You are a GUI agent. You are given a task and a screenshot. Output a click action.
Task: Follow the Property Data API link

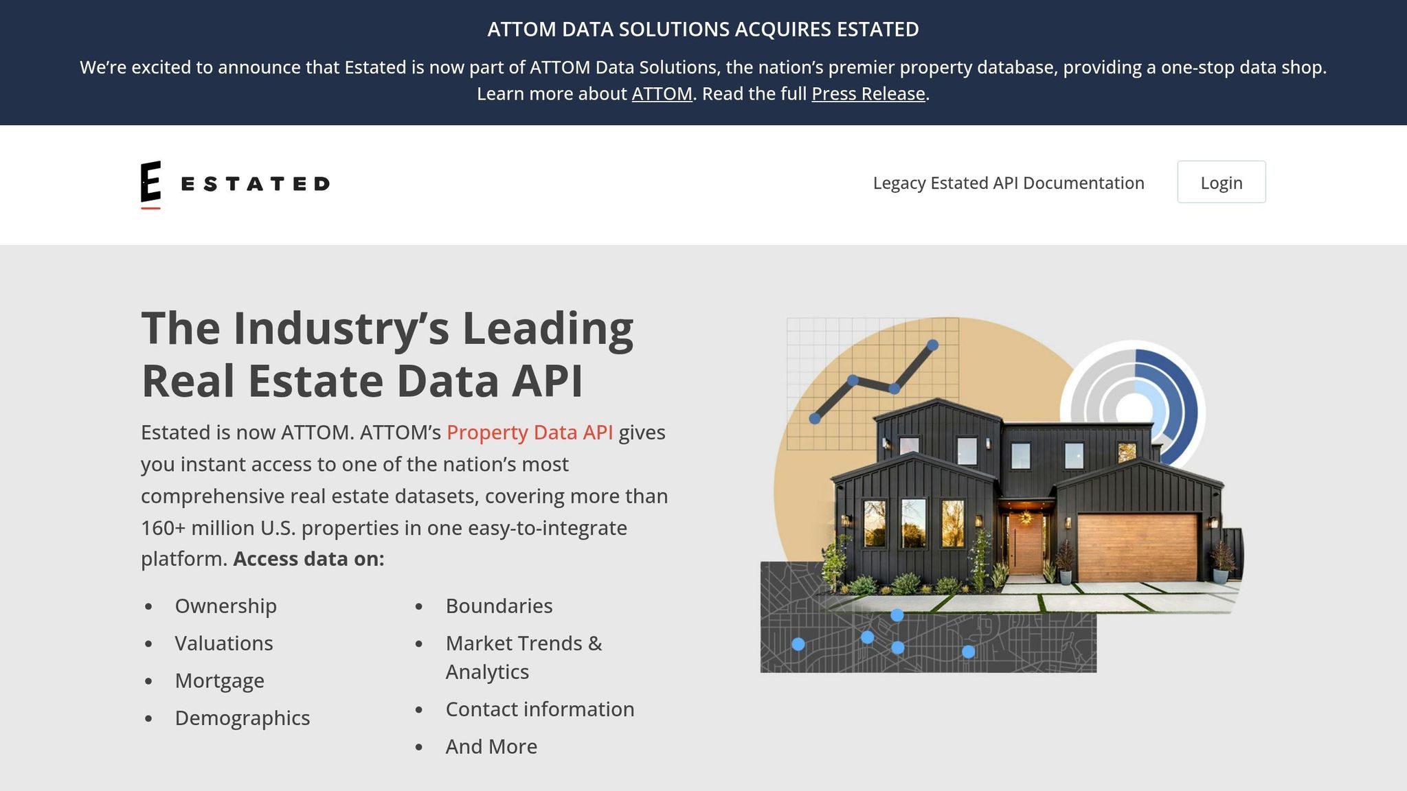point(530,433)
